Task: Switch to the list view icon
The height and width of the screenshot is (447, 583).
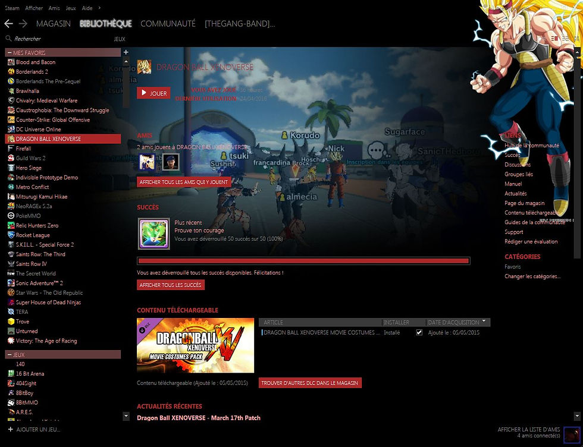Action: (565, 39)
